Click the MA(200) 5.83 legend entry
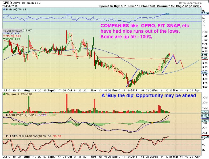Image resolution: width=209 pixels, height=159 pixels. point(12,36)
